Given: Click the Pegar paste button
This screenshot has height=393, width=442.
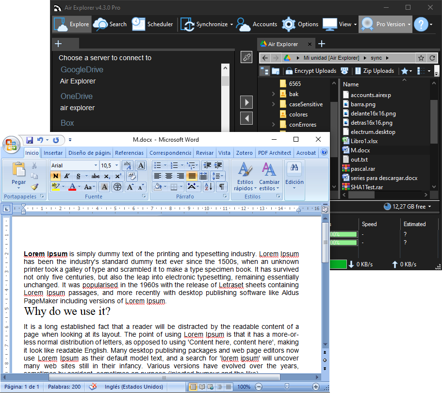Looking at the screenshot, I should tap(18, 175).
